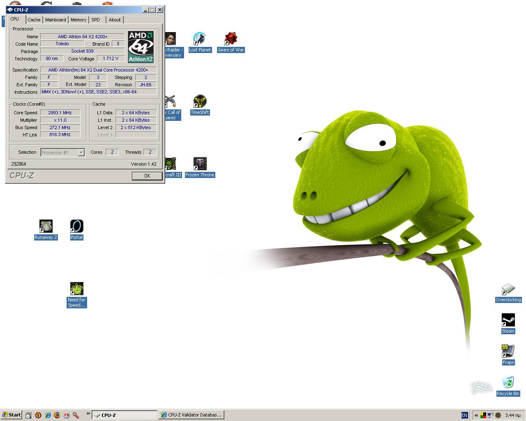Click the Cores value box
Screen dimensions: 526x421
112,152
